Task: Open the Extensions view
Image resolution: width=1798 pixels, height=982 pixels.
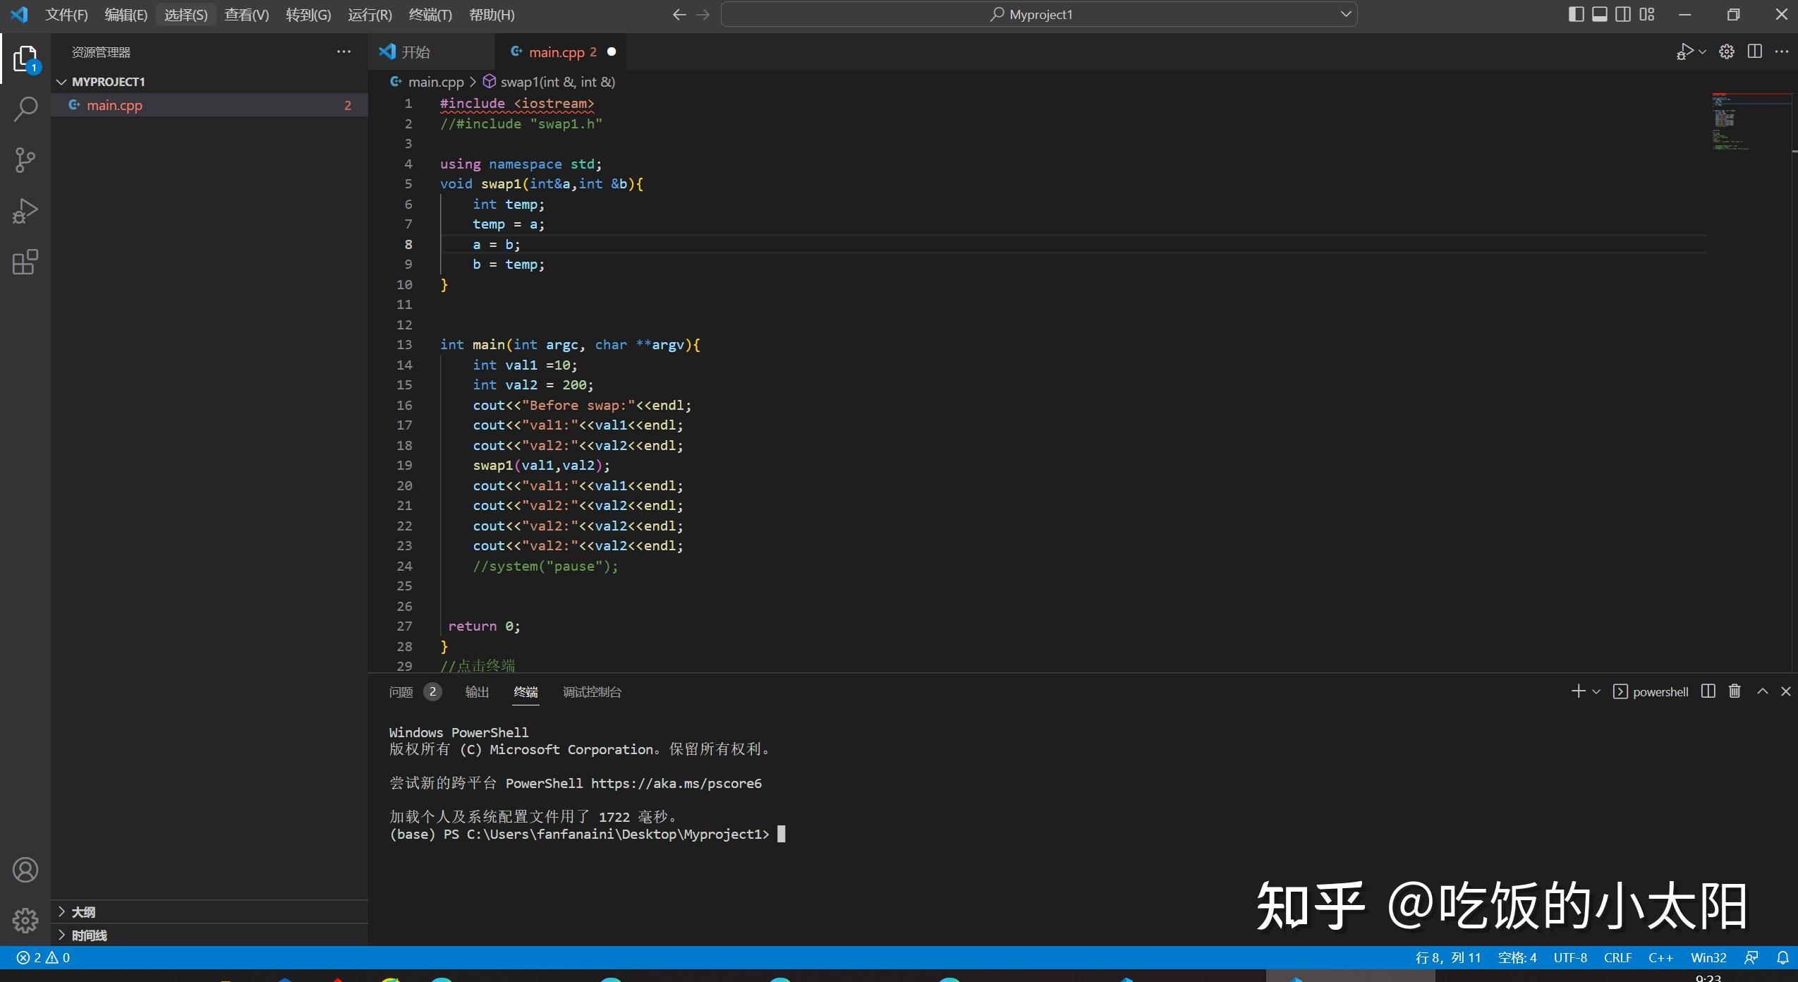Action: click(x=25, y=262)
